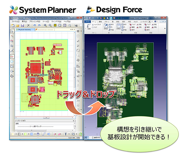
Task: Open the プランニング menu
Action: (35, 22)
